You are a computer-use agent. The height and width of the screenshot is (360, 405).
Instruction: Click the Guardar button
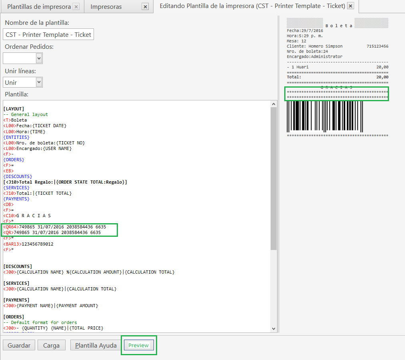19,345
